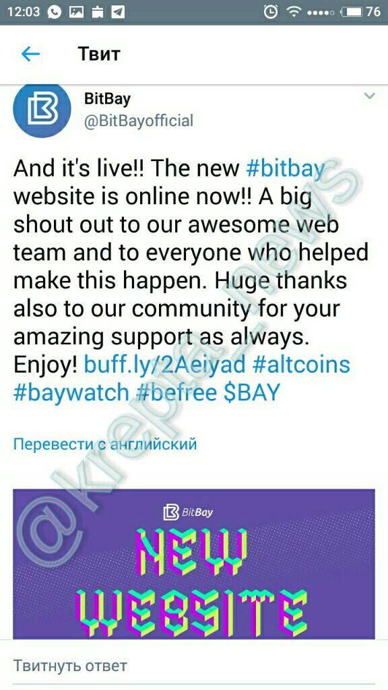388x690 pixels.
Task: Tap Перевести с английский translate link
Action: tap(105, 444)
